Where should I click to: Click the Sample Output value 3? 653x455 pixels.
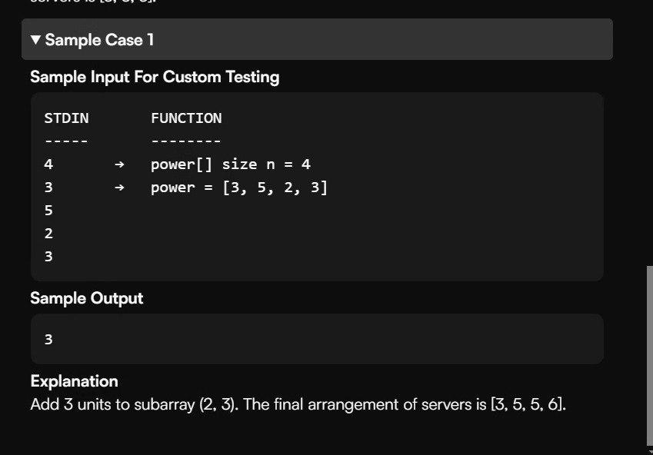coord(48,339)
